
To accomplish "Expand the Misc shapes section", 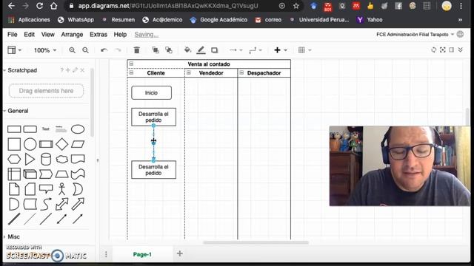I will click(x=12, y=236).
